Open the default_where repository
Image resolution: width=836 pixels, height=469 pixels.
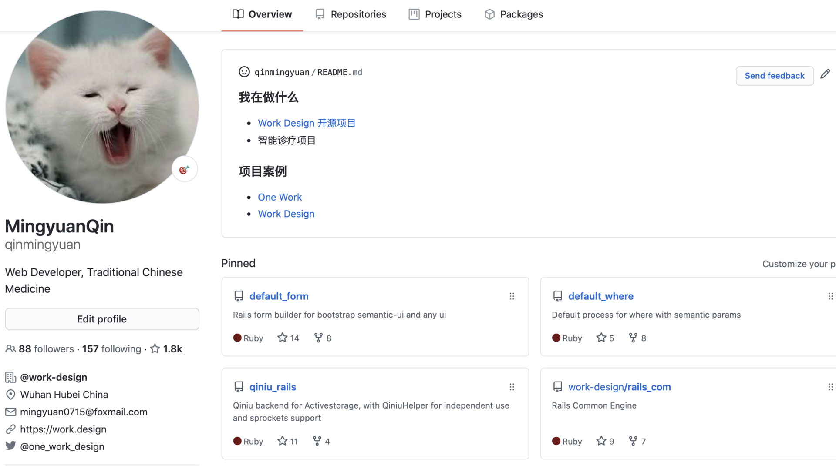601,296
